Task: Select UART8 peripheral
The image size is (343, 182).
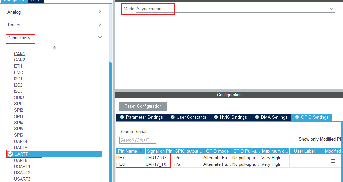Action: pyautogui.click(x=21, y=161)
